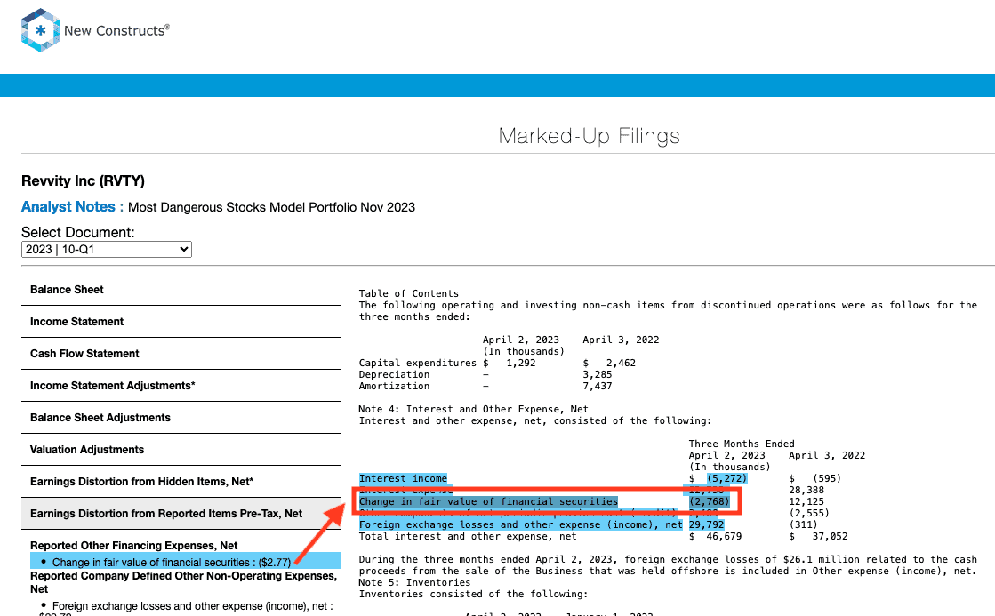Click the value $ 46,679
This screenshot has height=616, width=995.
coord(715,537)
